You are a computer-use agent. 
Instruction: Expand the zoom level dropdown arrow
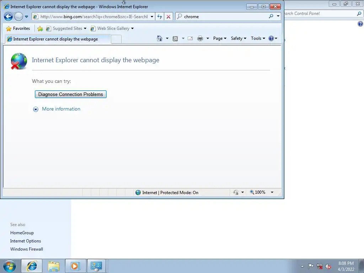click(272, 192)
